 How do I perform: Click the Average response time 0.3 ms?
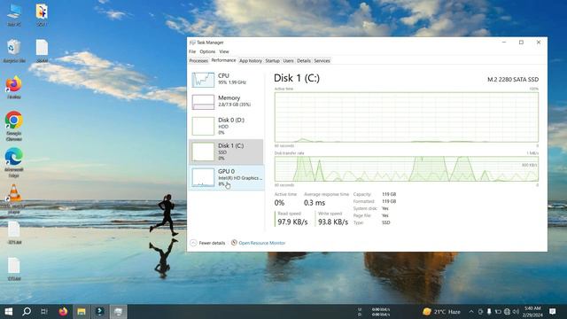pyautogui.click(x=315, y=203)
